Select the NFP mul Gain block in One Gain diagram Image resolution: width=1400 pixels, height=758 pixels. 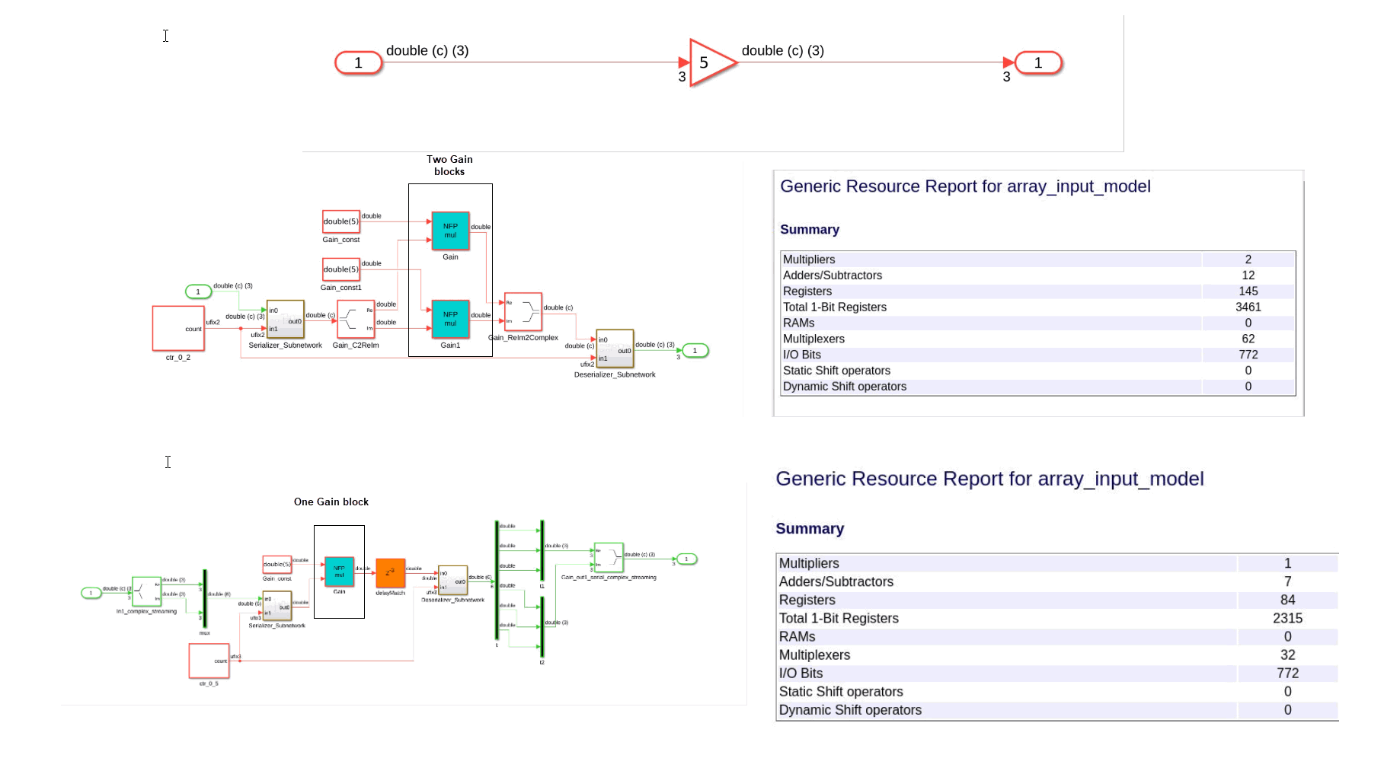[x=339, y=572]
